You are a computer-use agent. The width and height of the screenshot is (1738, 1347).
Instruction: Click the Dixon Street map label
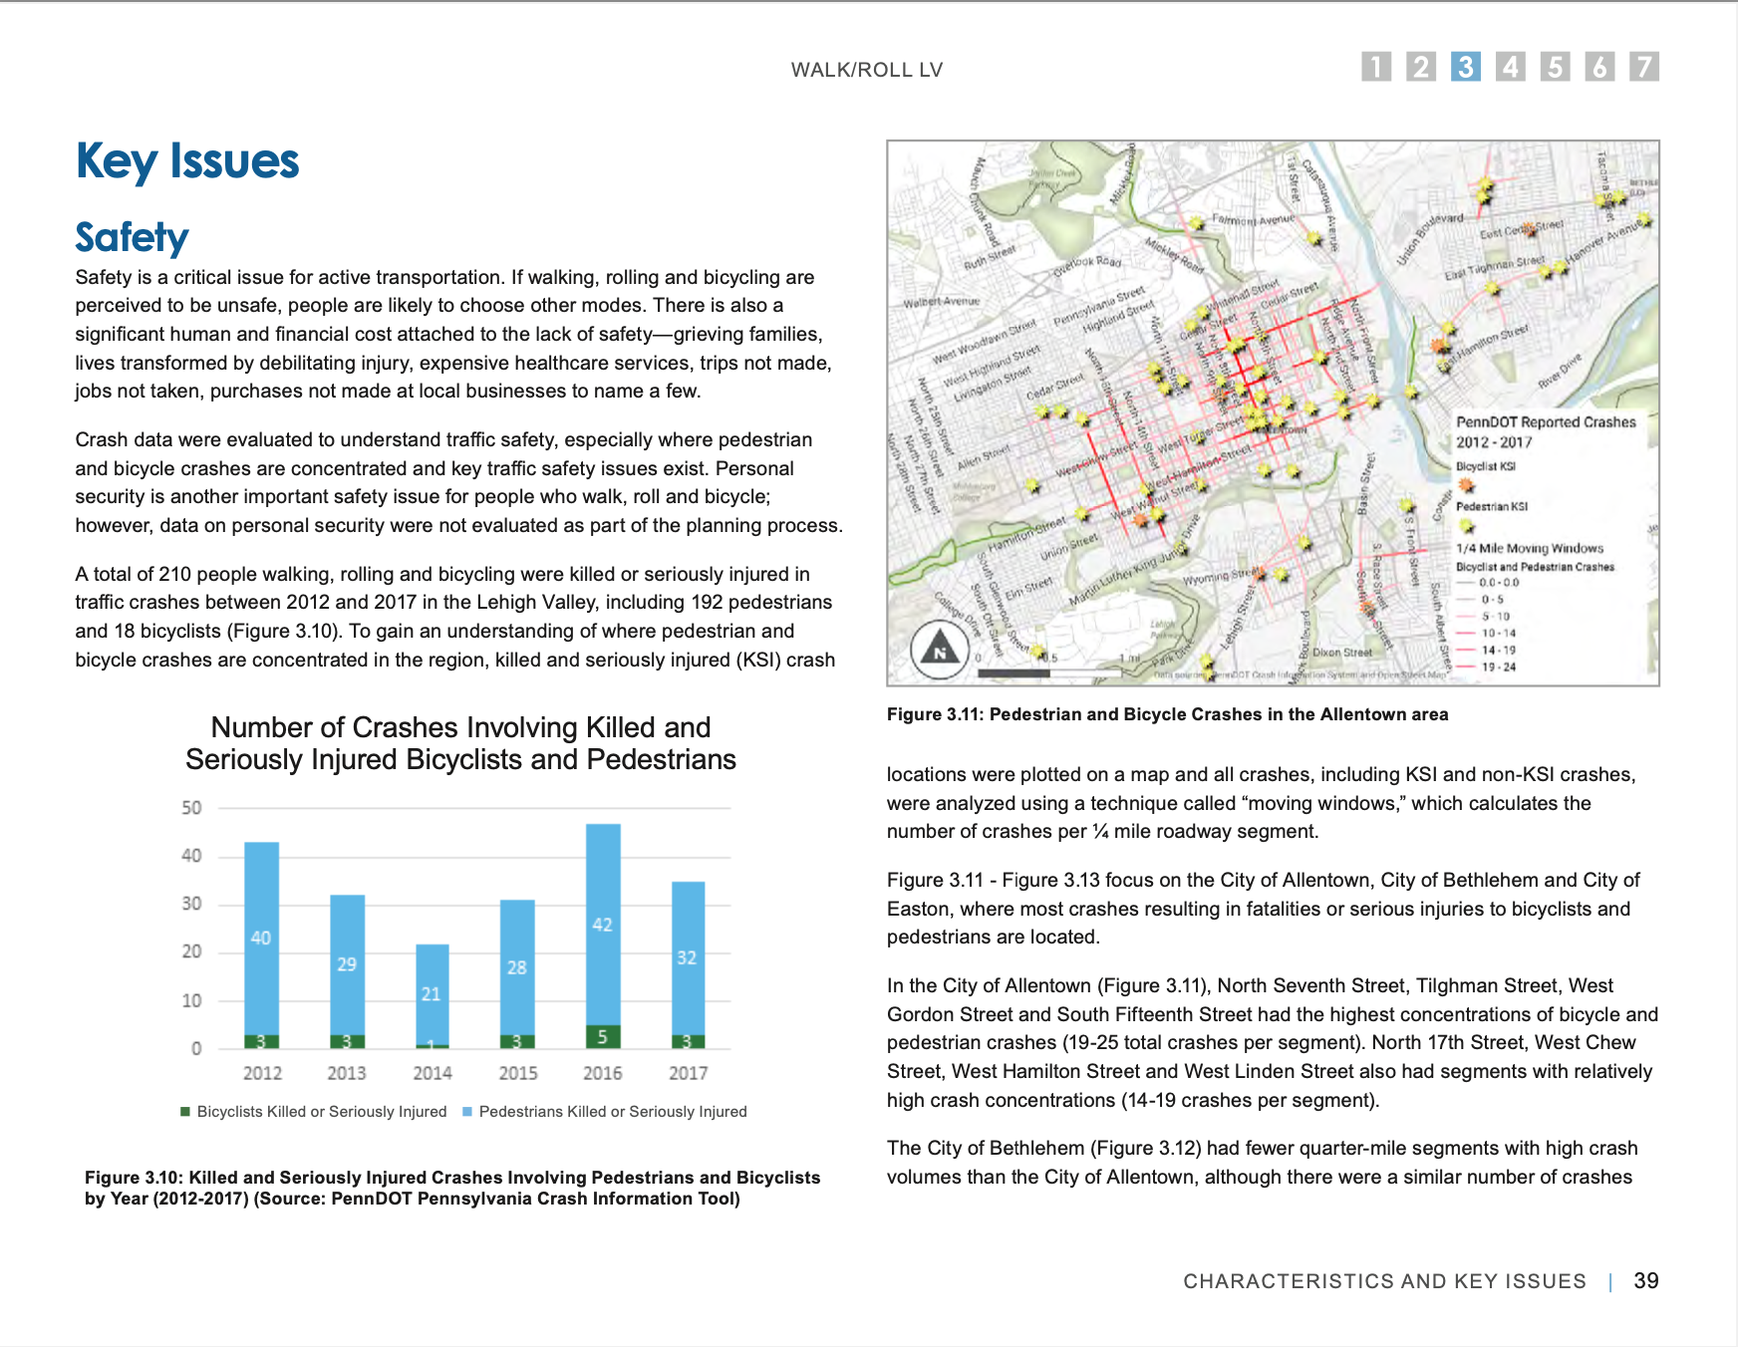click(x=1341, y=653)
